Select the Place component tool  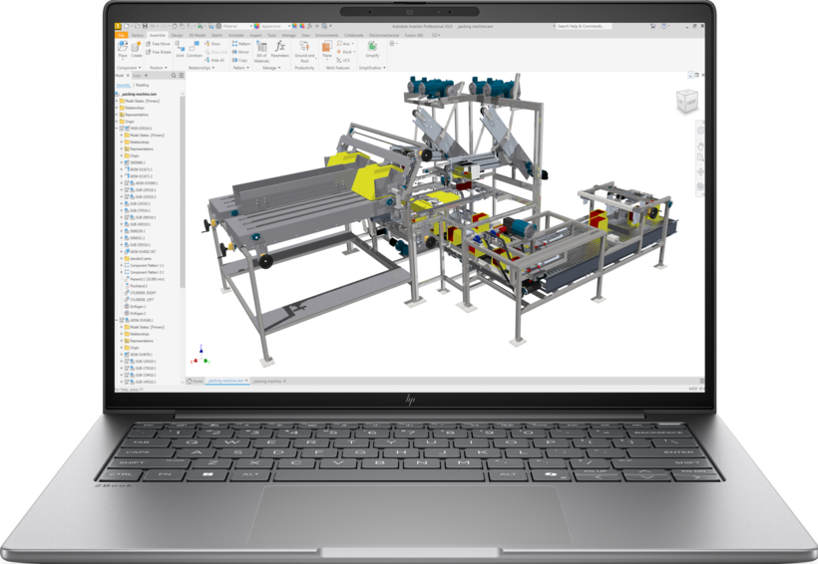click(x=123, y=49)
